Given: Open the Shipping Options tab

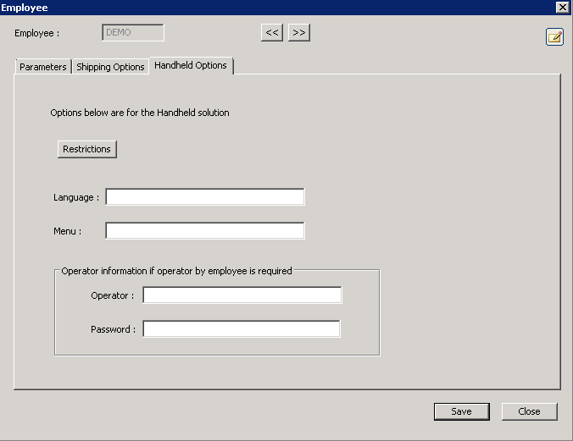Looking at the screenshot, I should point(110,67).
